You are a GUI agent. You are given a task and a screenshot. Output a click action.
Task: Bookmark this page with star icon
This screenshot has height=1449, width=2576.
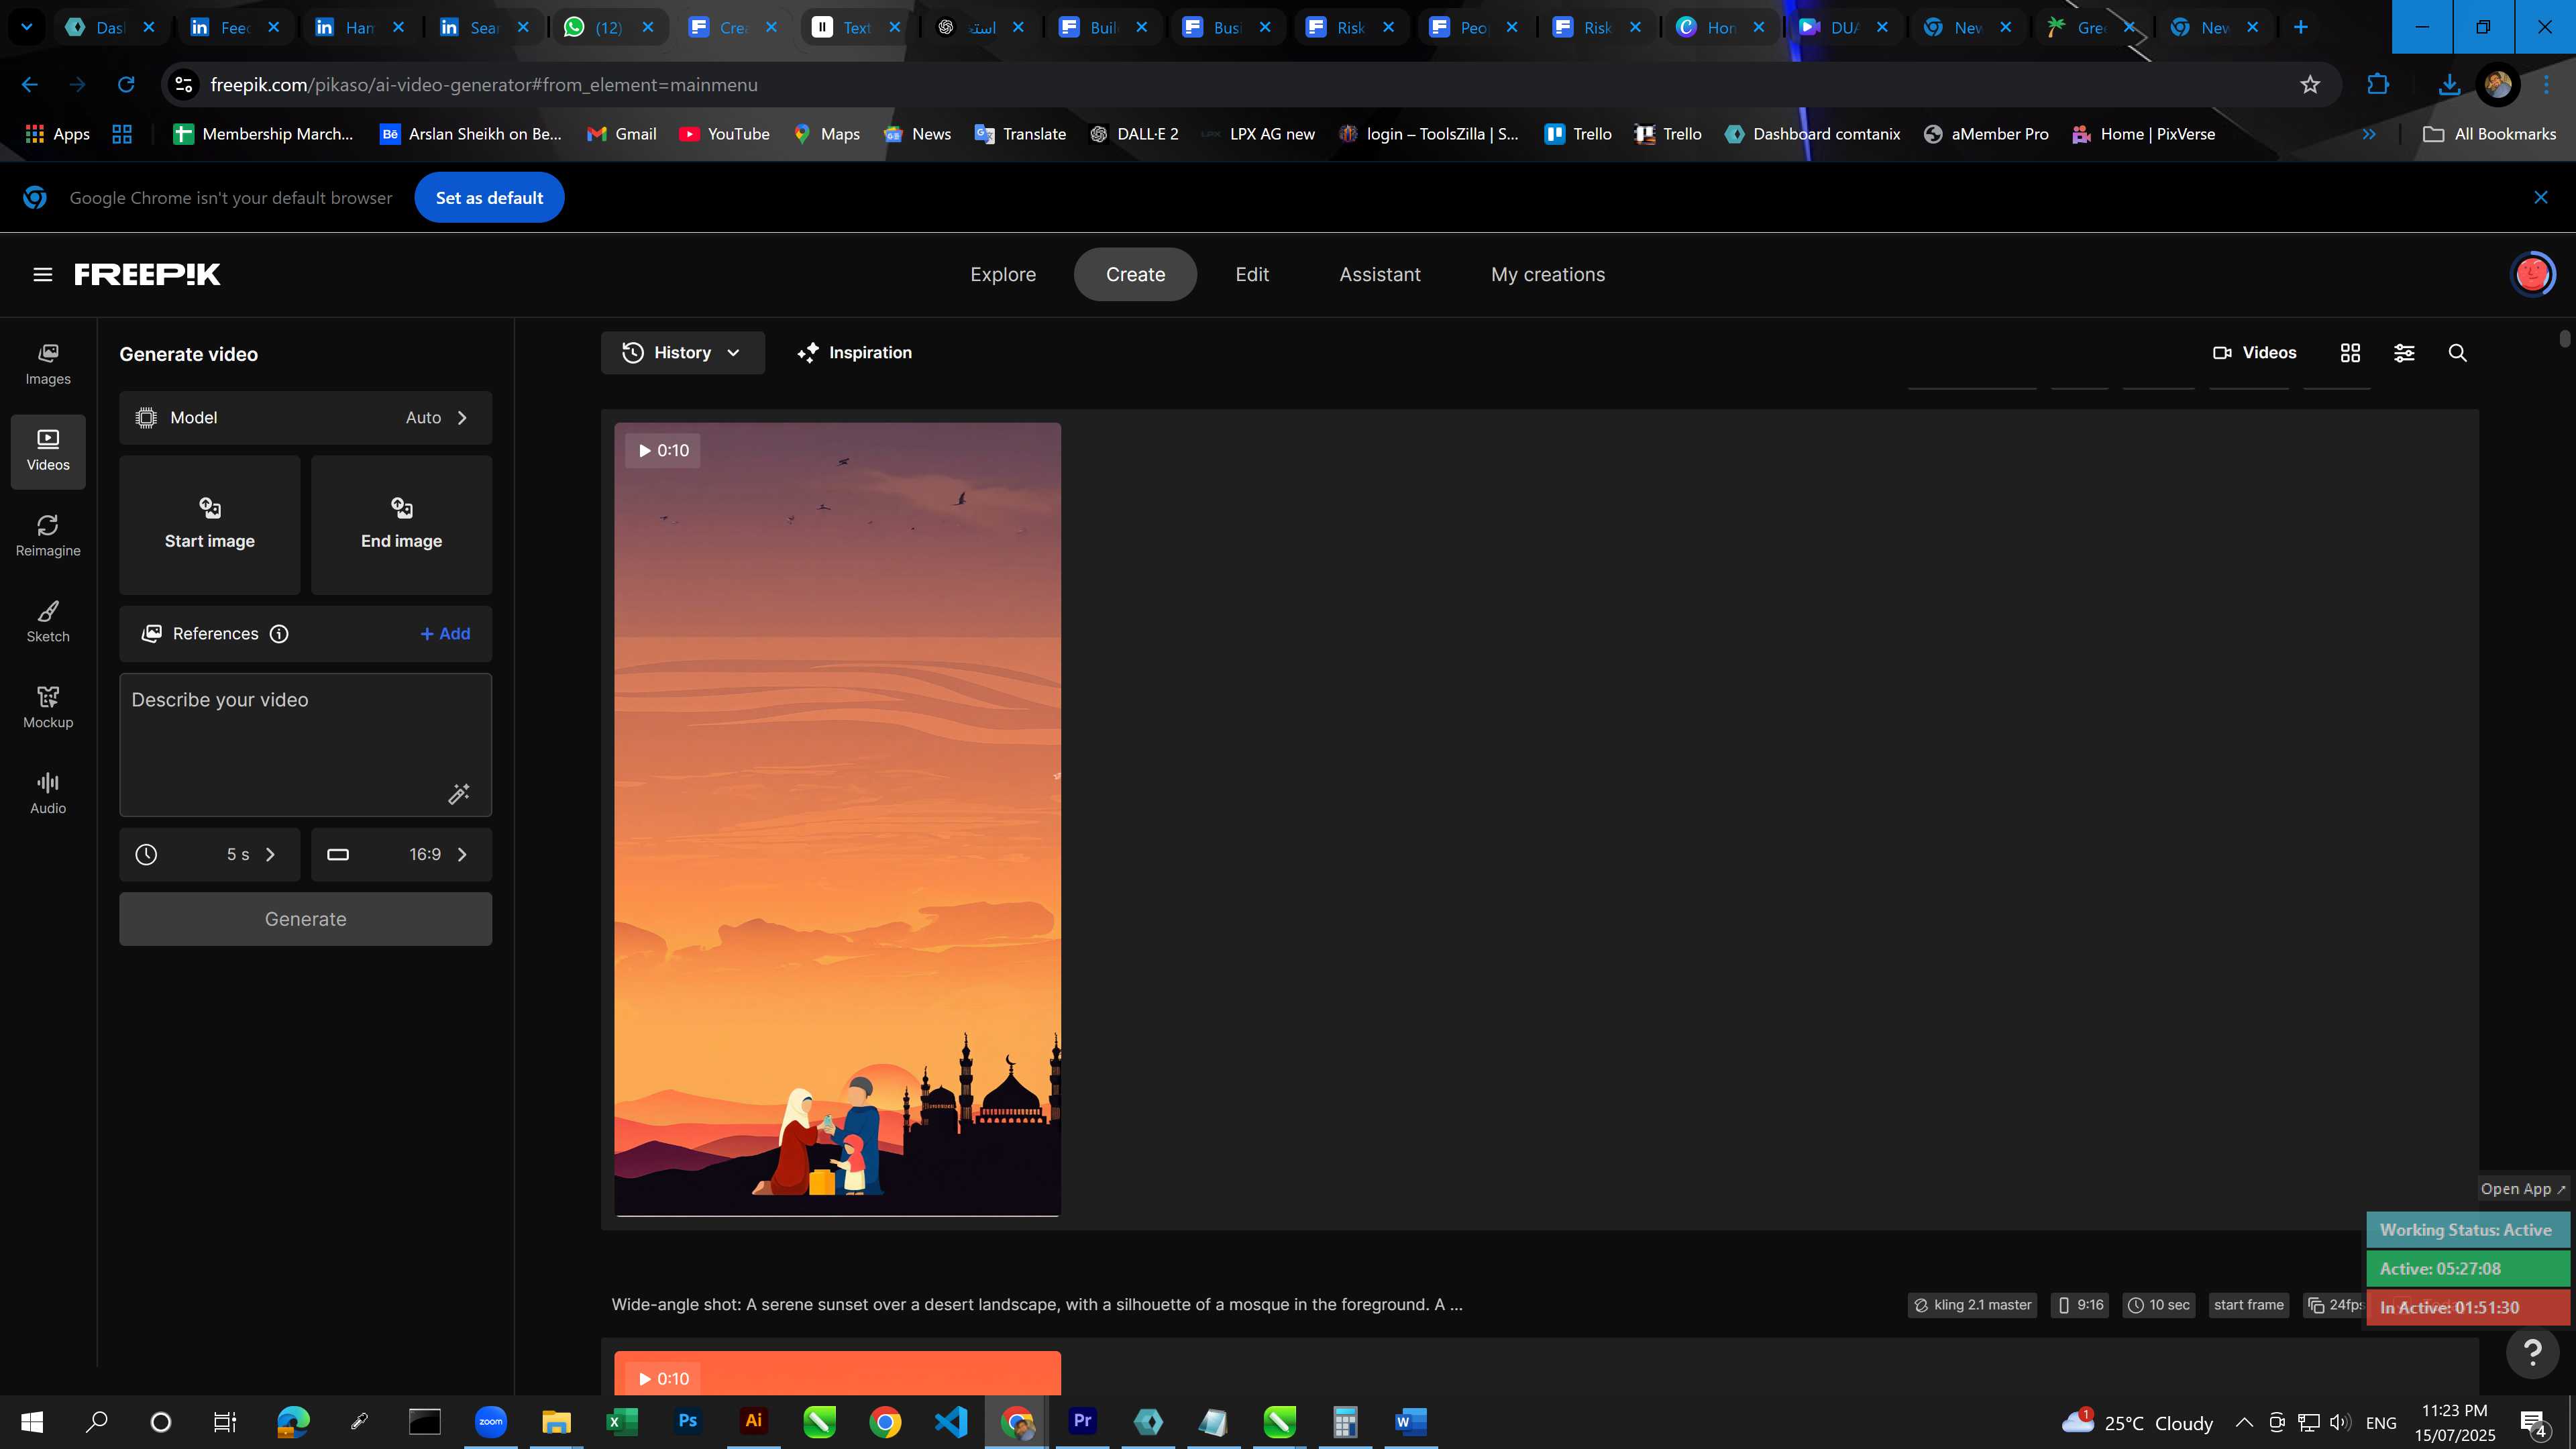[x=2309, y=85]
